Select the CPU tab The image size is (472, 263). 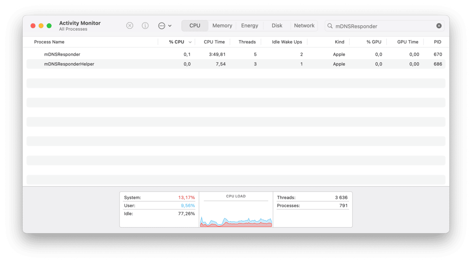195,26
